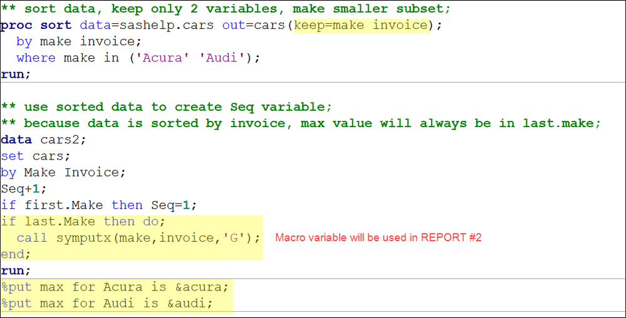The width and height of the screenshot is (626, 318).
Task: Click the 'if first.Make then Seq=1;' line
Action: [x=99, y=205]
